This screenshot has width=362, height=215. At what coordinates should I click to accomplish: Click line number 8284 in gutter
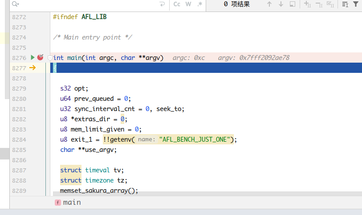(x=19, y=139)
